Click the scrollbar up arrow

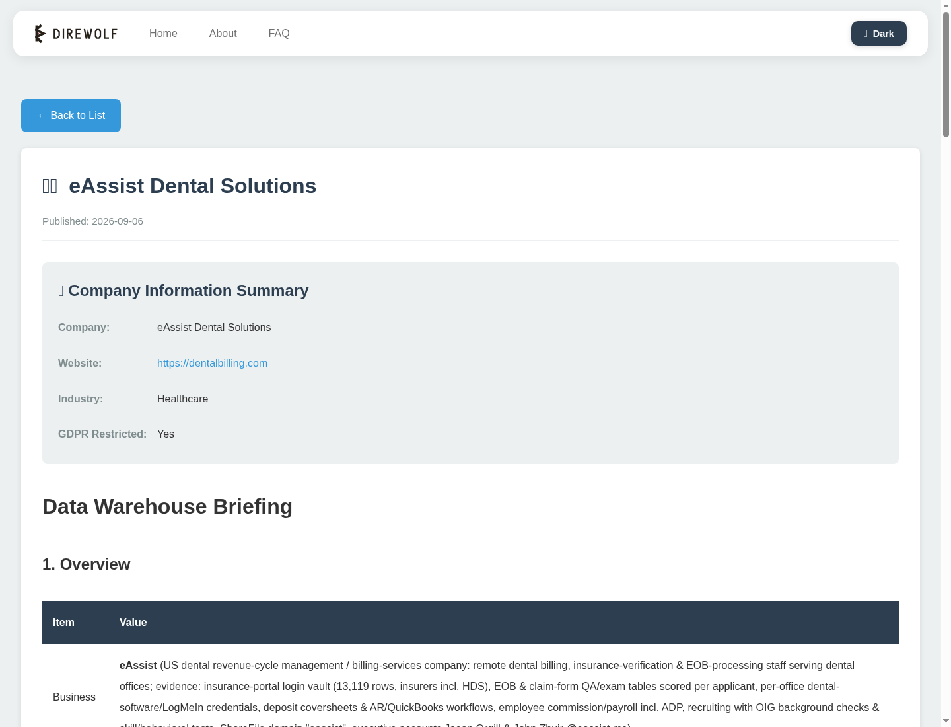point(946,5)
